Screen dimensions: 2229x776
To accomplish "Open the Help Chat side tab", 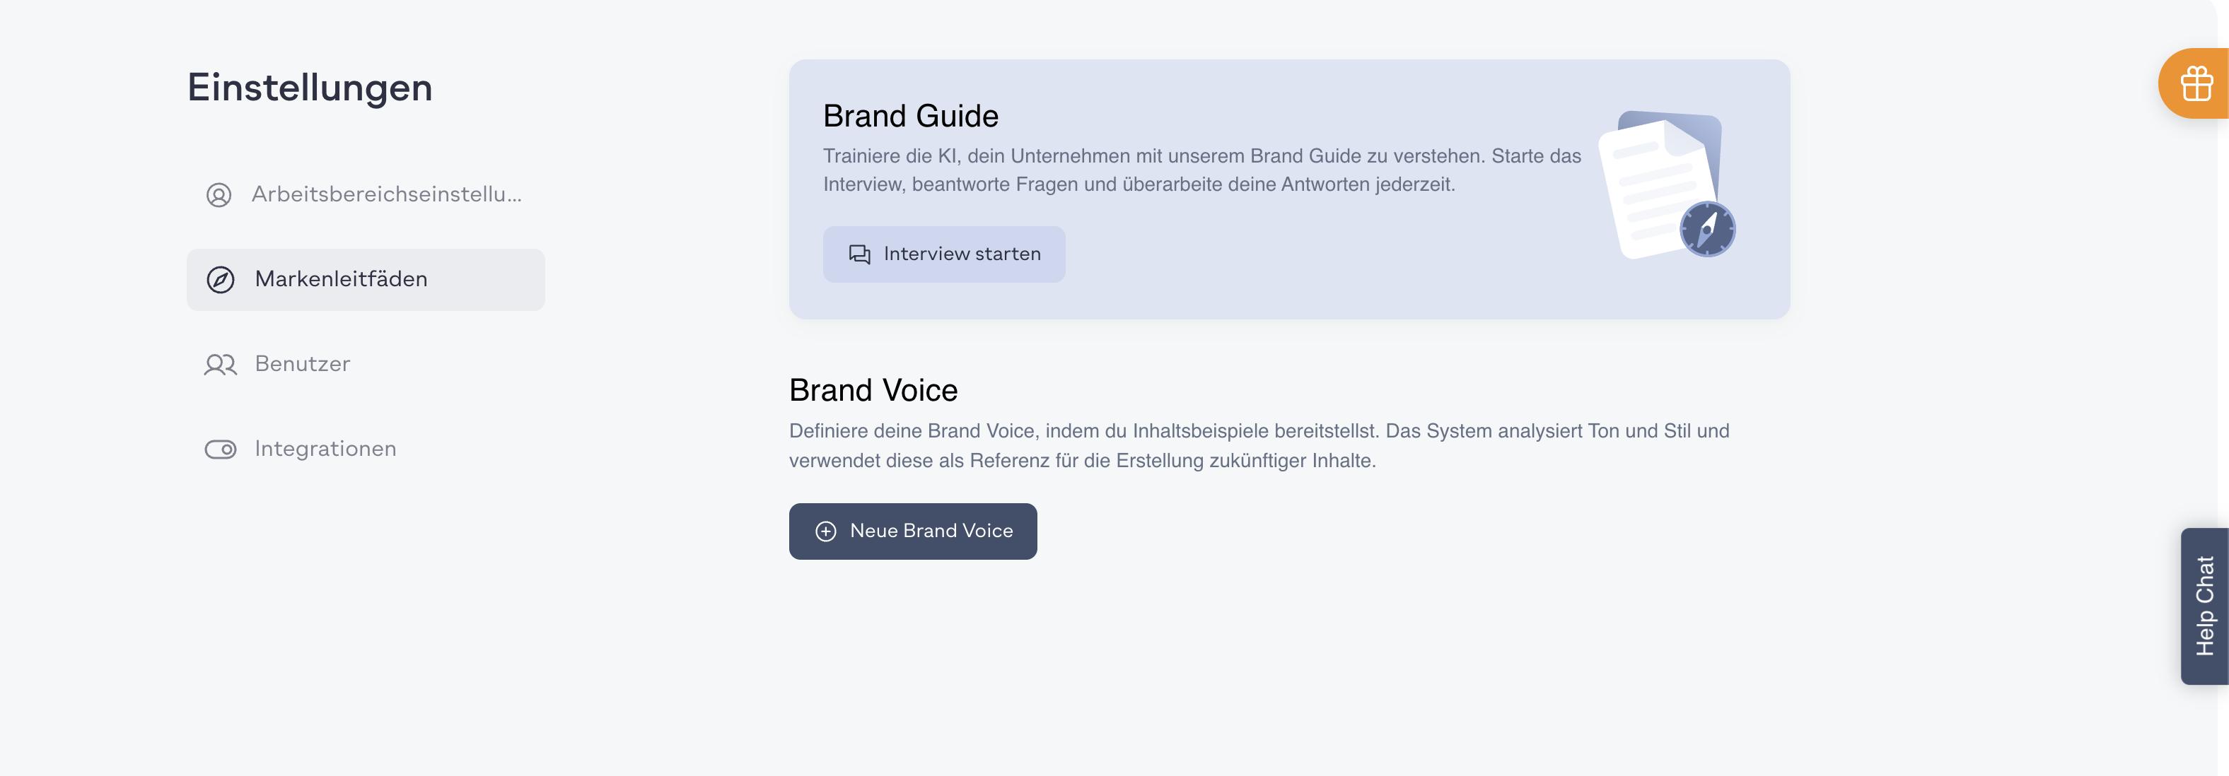I will pyautogui.click(x=2204, y=606).
